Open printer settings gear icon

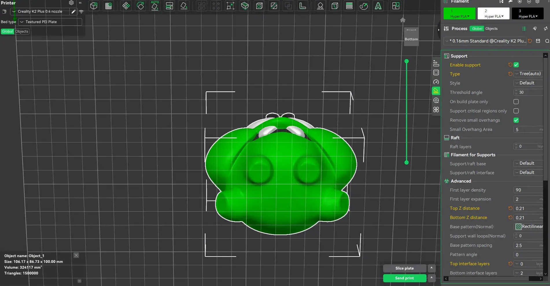[71, 3]
